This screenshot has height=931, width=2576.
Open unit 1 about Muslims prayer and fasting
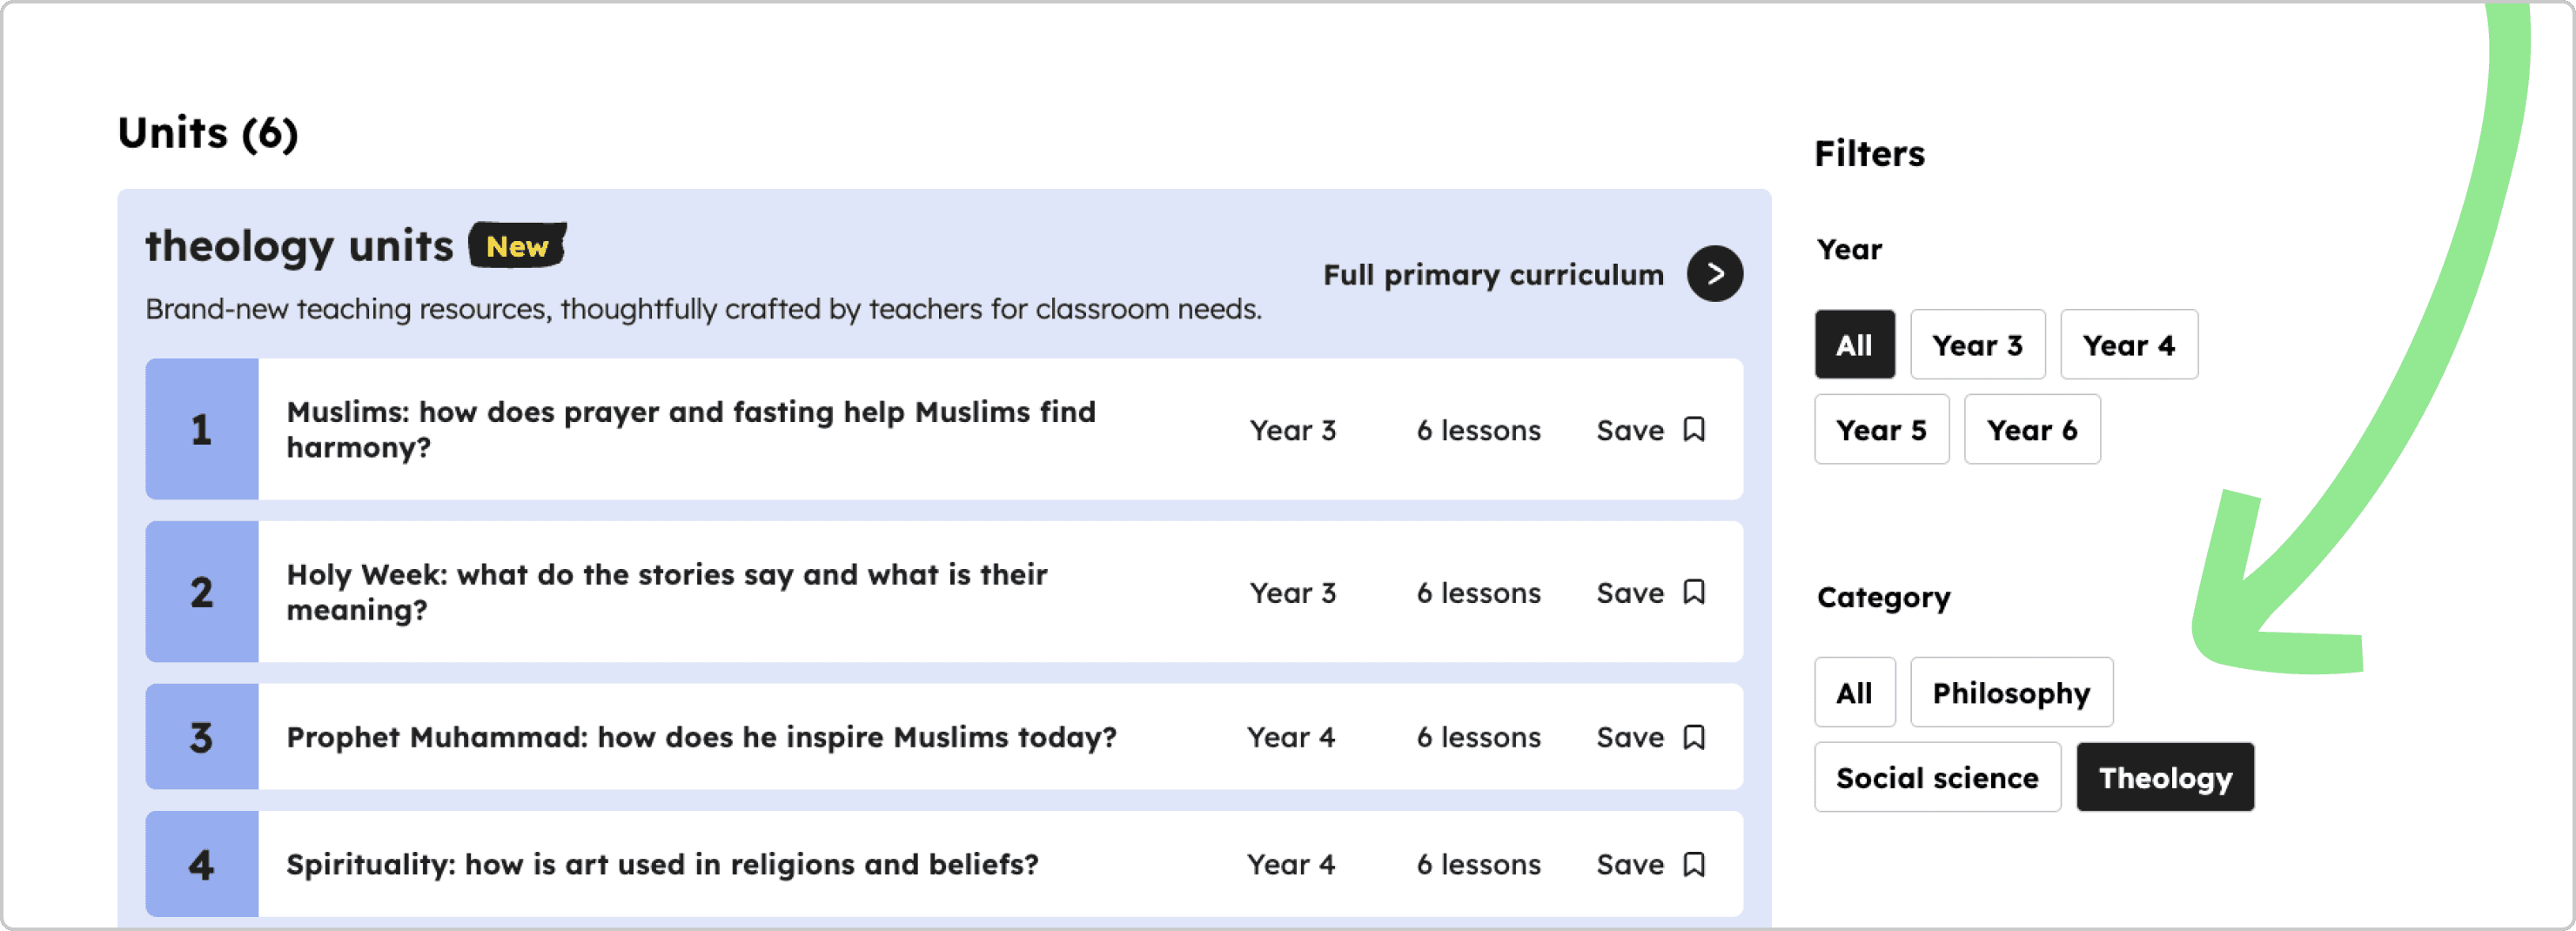click(690, 429)
